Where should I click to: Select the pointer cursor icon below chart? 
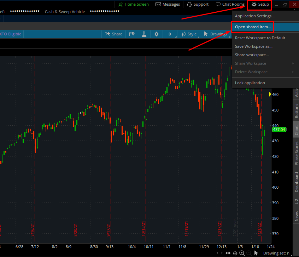pos(256,253)
